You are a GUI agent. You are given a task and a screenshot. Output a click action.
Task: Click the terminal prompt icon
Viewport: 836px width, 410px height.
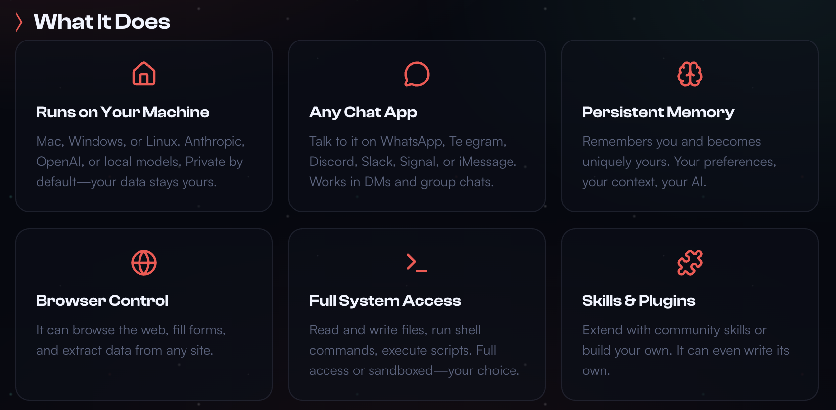click(x=417, y=263)
